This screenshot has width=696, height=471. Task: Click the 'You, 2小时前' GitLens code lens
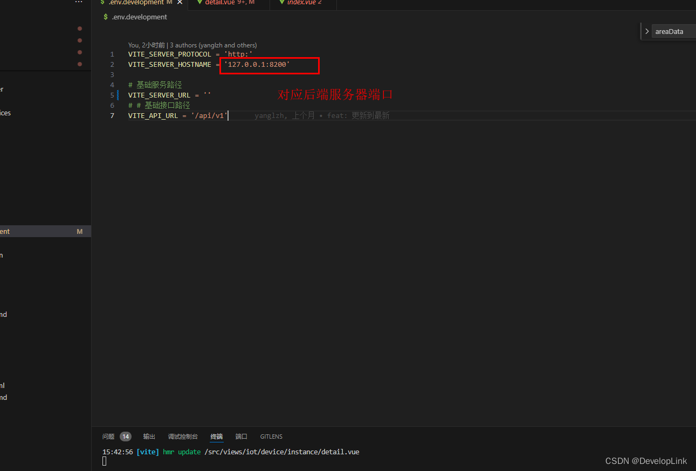[146, 45]
